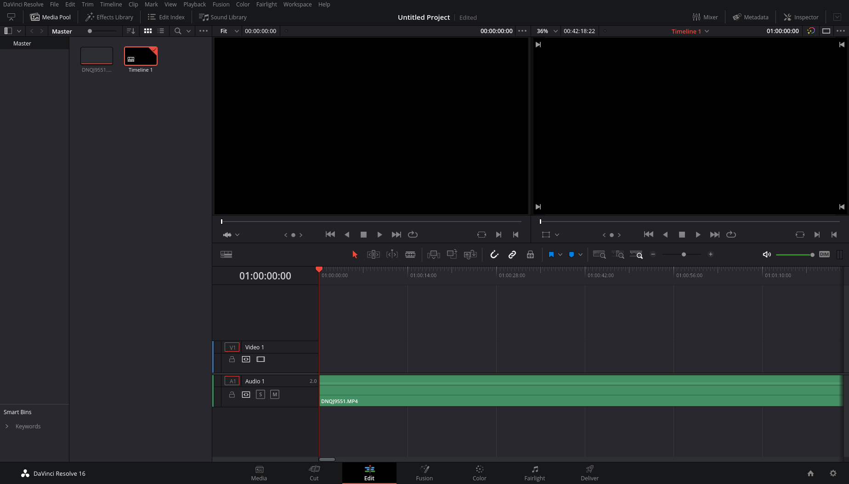Click the DNQJ9551.MP4 audio clip on timeline
The image size is (849, 484).
[581, 391]
